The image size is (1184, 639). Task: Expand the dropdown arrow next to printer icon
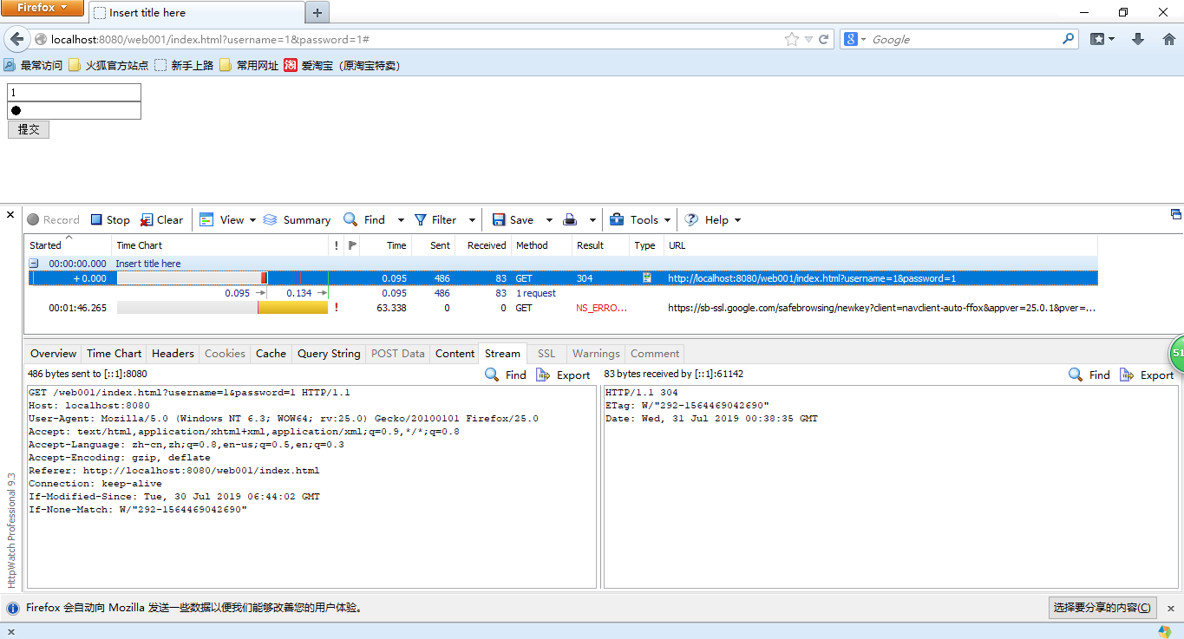pos(592,220)
